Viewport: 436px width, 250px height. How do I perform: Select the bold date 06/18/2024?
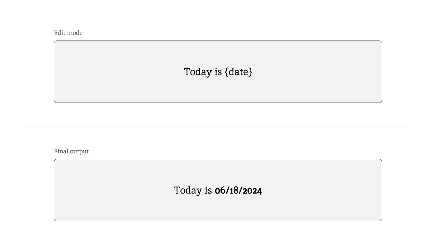point(238,190)
